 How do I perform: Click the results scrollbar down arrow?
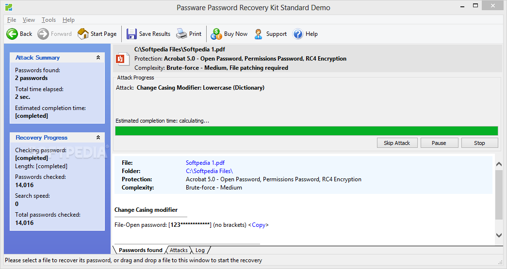[x=499, y=235]
